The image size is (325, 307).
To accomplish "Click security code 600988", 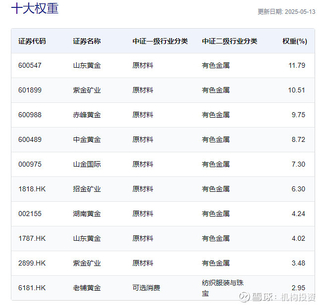I will pos(30,115).
